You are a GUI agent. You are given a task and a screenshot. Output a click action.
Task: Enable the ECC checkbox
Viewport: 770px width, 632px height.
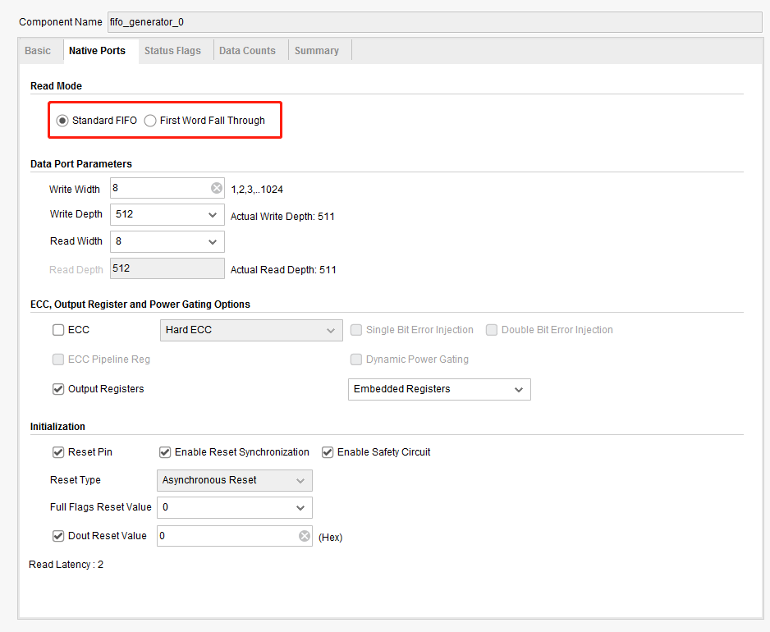pyautogui.click(x=58, y=330)
